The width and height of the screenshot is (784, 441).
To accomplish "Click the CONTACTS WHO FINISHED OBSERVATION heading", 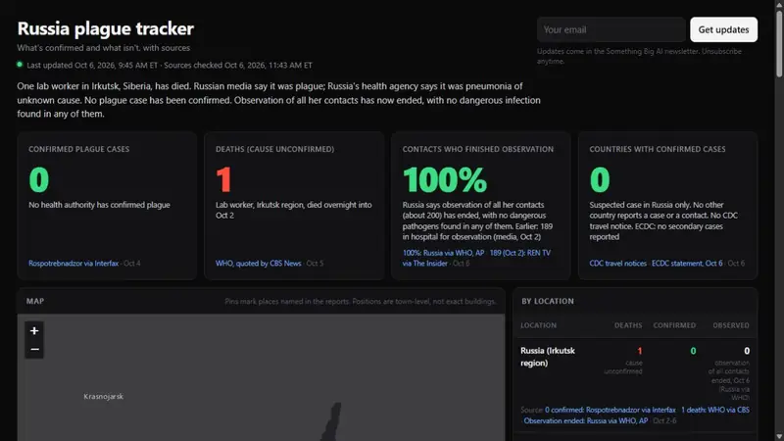I will click(x=478, y=149).
